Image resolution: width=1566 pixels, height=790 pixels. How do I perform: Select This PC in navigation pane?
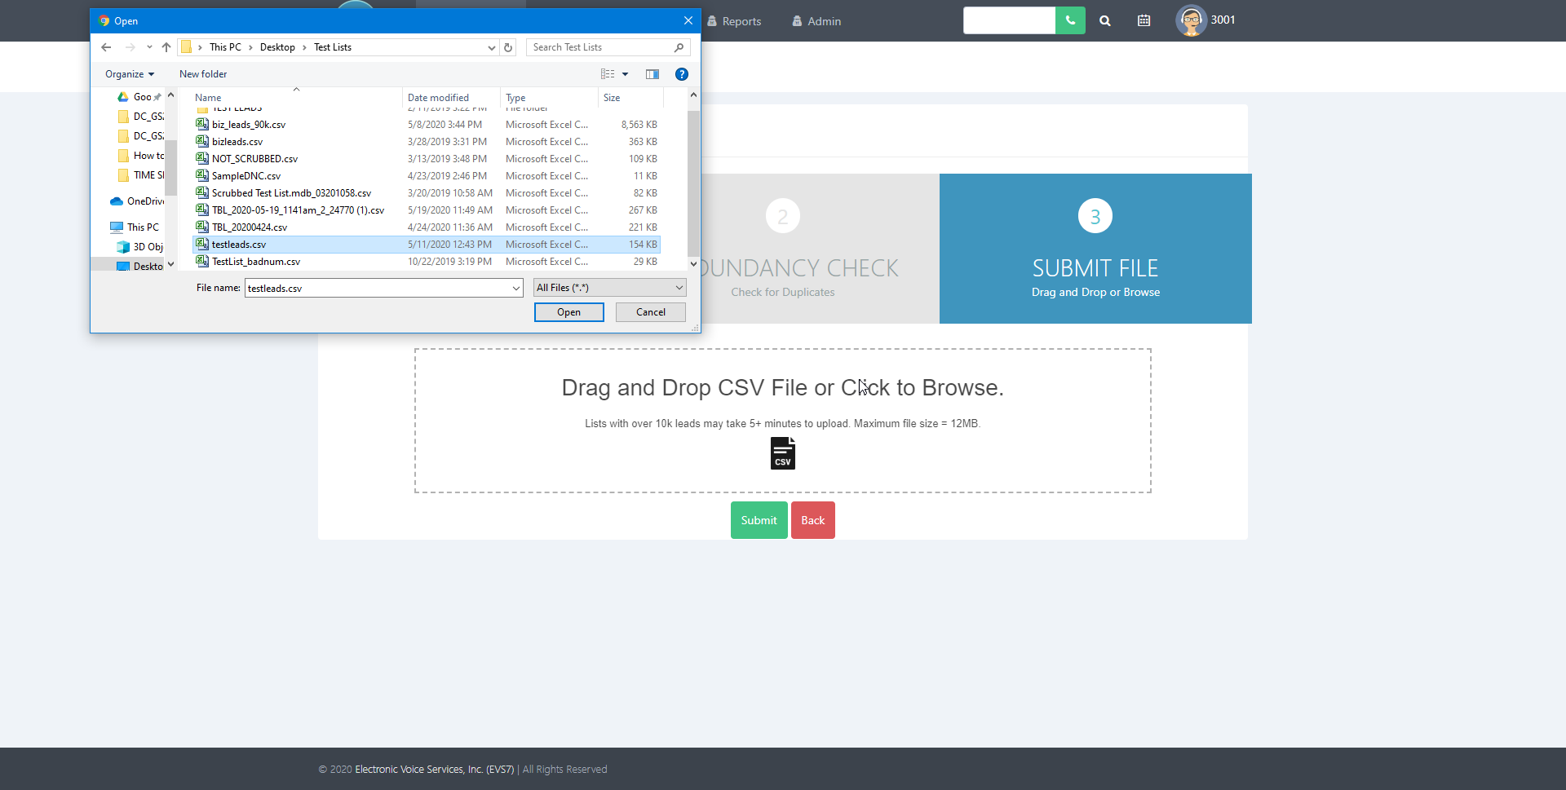tap(135, 227)
